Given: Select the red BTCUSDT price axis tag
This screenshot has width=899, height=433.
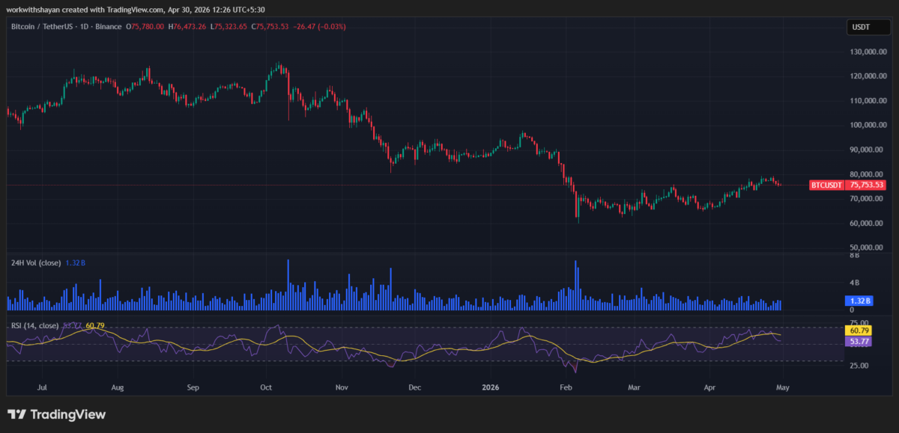Looking at the screenshot, I should click(826, 185).
